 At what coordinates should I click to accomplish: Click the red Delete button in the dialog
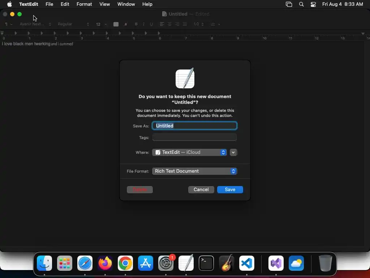point(140,190)
